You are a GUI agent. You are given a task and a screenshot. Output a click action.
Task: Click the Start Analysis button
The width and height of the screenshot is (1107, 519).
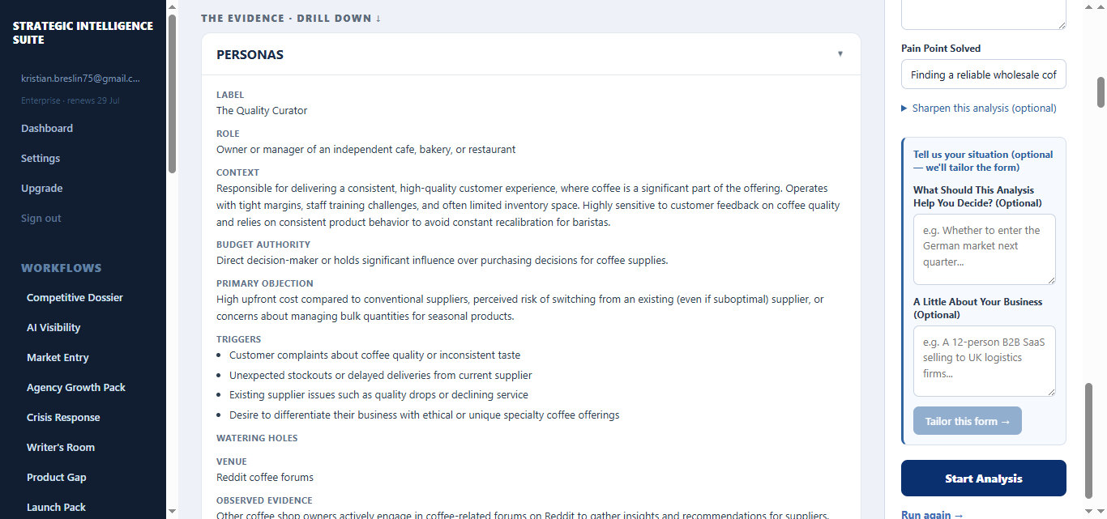click(x=983, y=479)
